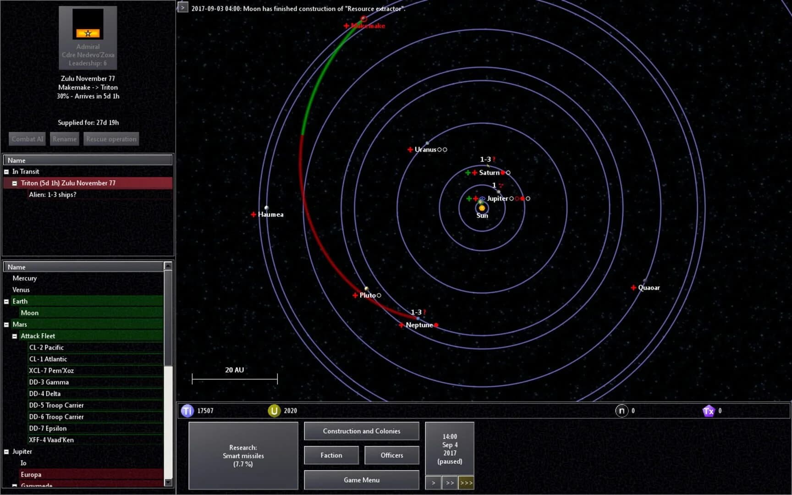This screenshot has height=495, width=792.
Task: Click the red plus marker beside Makemake
Action: point(347,26)
